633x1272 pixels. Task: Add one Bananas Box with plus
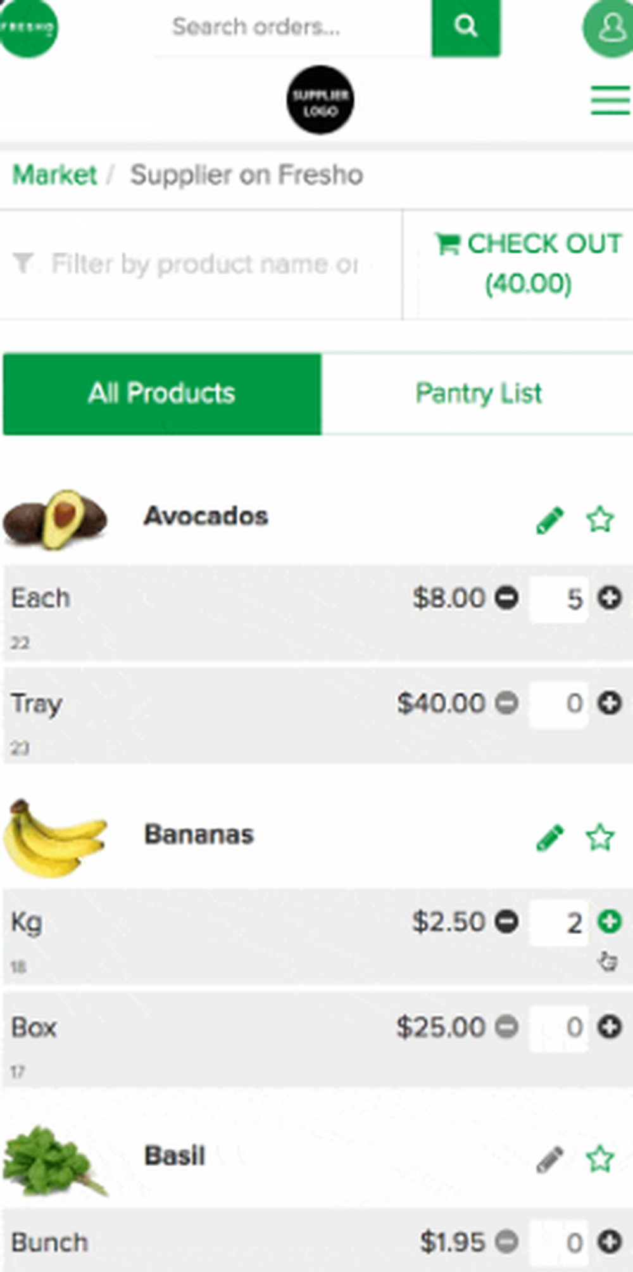(x=610, y=1027)
